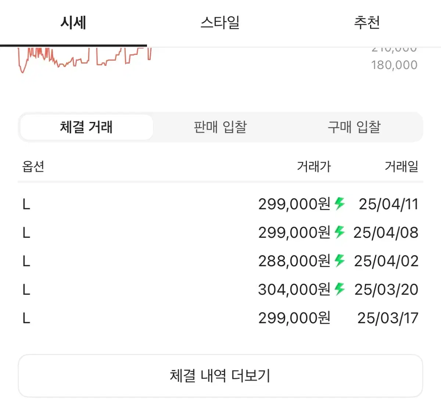Go to the 추천 tab

tap(367, 23)
